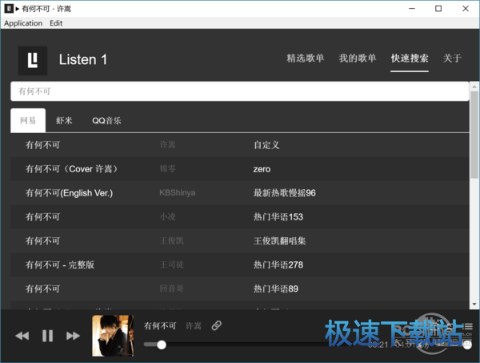480x363 pixels.
Task: Click the Listen 1 logo
Action: (x=33, y=60)
